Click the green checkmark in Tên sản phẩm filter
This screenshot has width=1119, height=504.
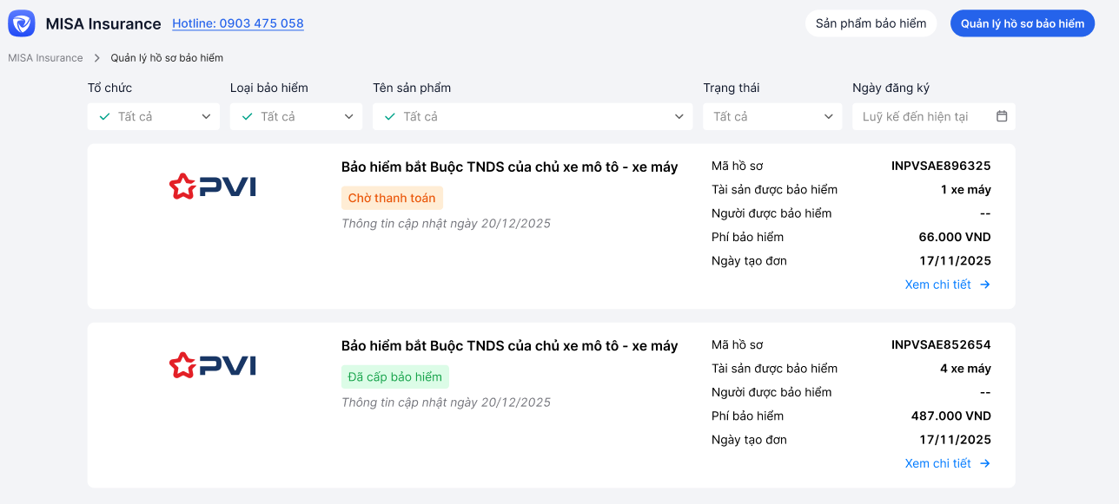(x=390, y=115)
